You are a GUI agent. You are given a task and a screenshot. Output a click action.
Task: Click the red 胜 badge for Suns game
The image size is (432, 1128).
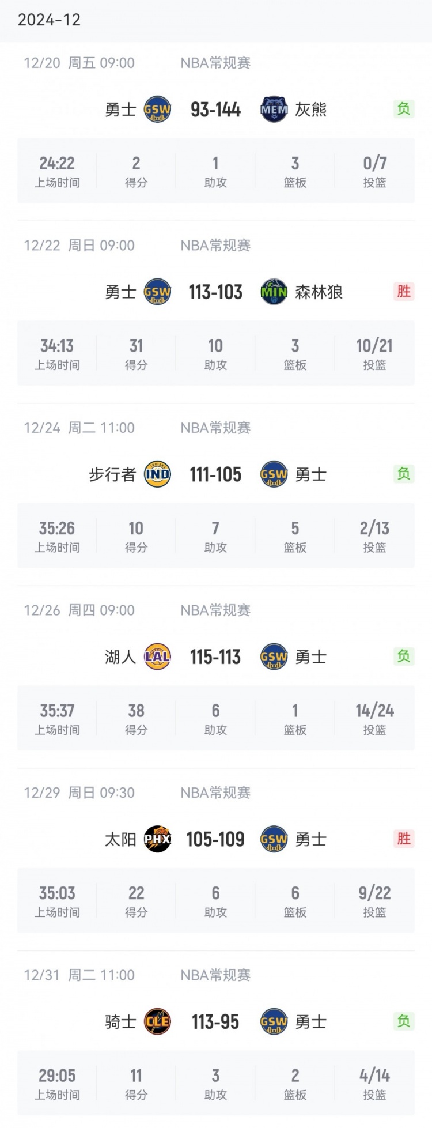click(404, 839)
